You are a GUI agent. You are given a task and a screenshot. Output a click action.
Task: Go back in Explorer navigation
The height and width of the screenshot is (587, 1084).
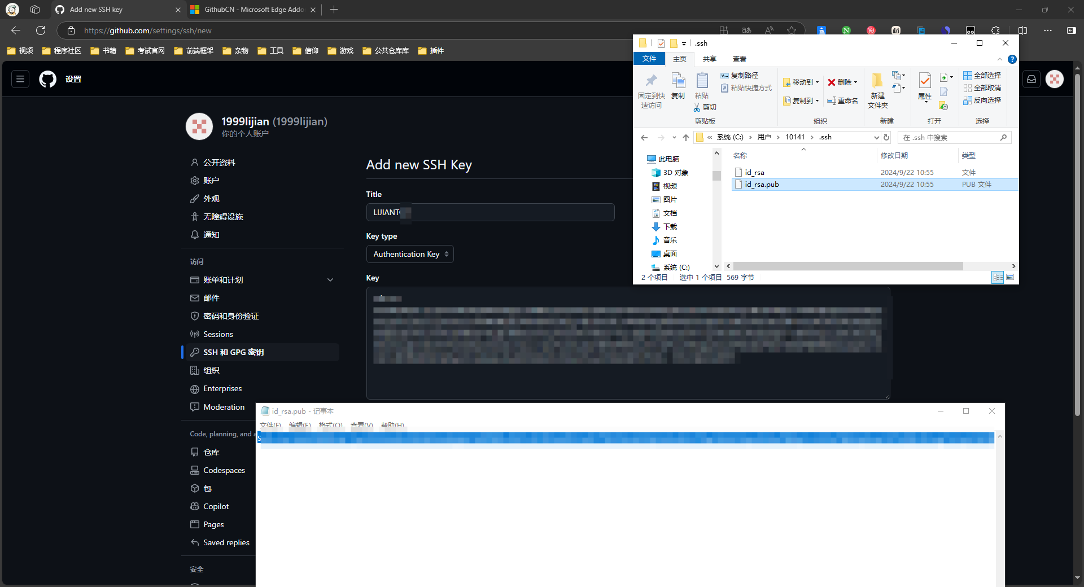pyautogui.click(x=644, y=137)
